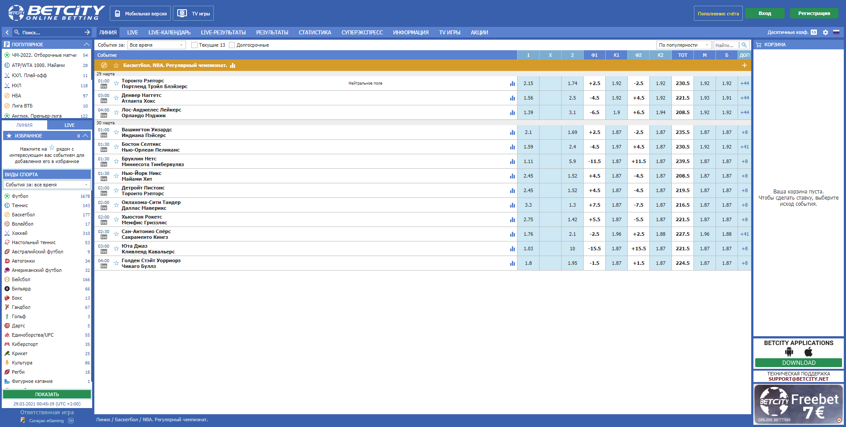Click Пополнение счёта button

tap(718, 13)
